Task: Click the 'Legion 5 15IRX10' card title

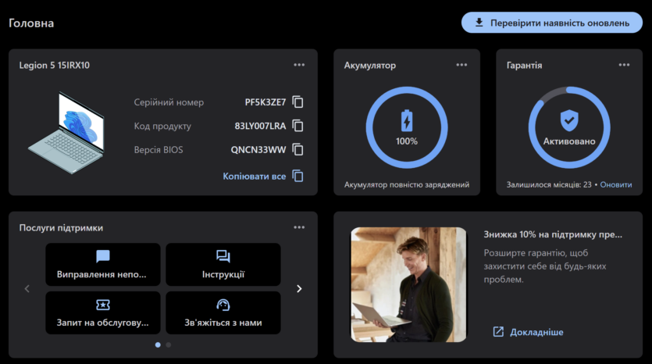Action: (x=55, y=66)
